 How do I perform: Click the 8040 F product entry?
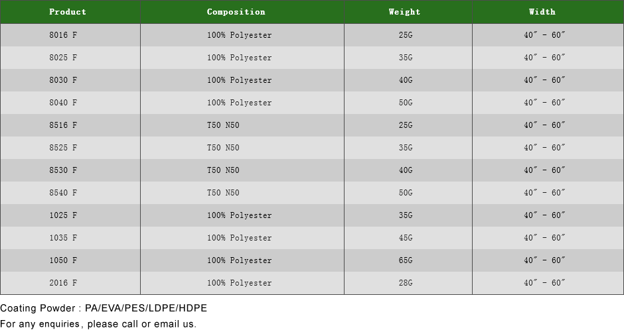tap(63, 103)
